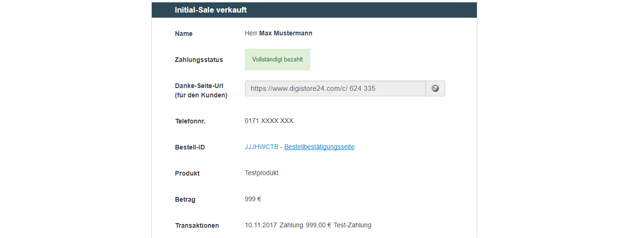Click the transaction amount 999,00 €
This screenshot has height=238, width=624.
pyautogui.click(x=318, y=225)
